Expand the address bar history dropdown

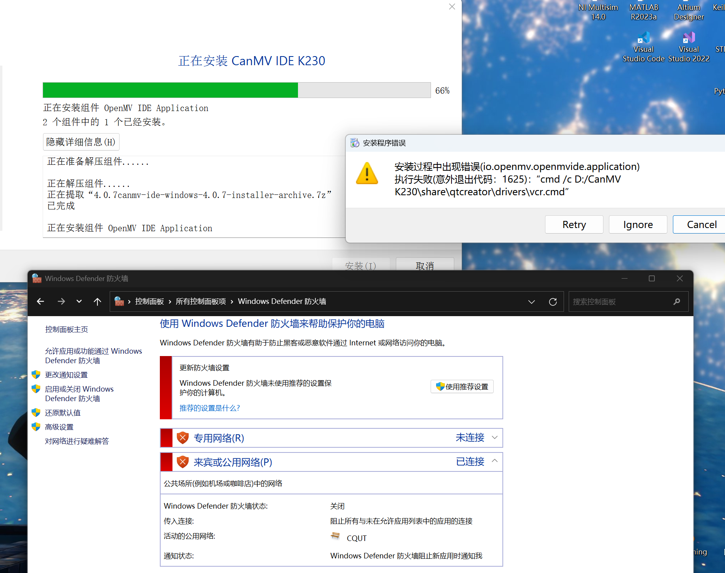click(x=532, y=302)
